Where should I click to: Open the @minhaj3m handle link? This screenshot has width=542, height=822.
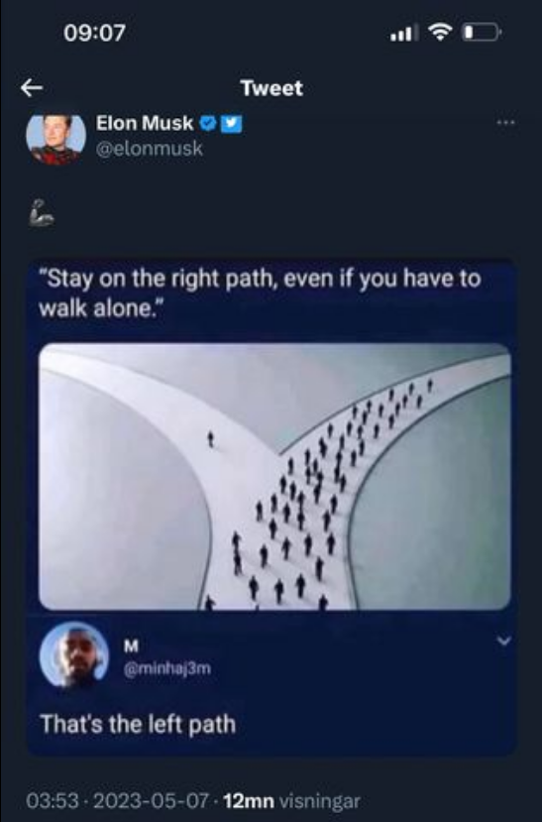click(167, 668)
